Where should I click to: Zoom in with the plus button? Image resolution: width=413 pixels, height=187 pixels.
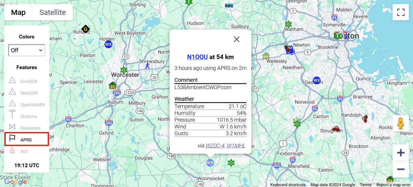tap(400, 153)
